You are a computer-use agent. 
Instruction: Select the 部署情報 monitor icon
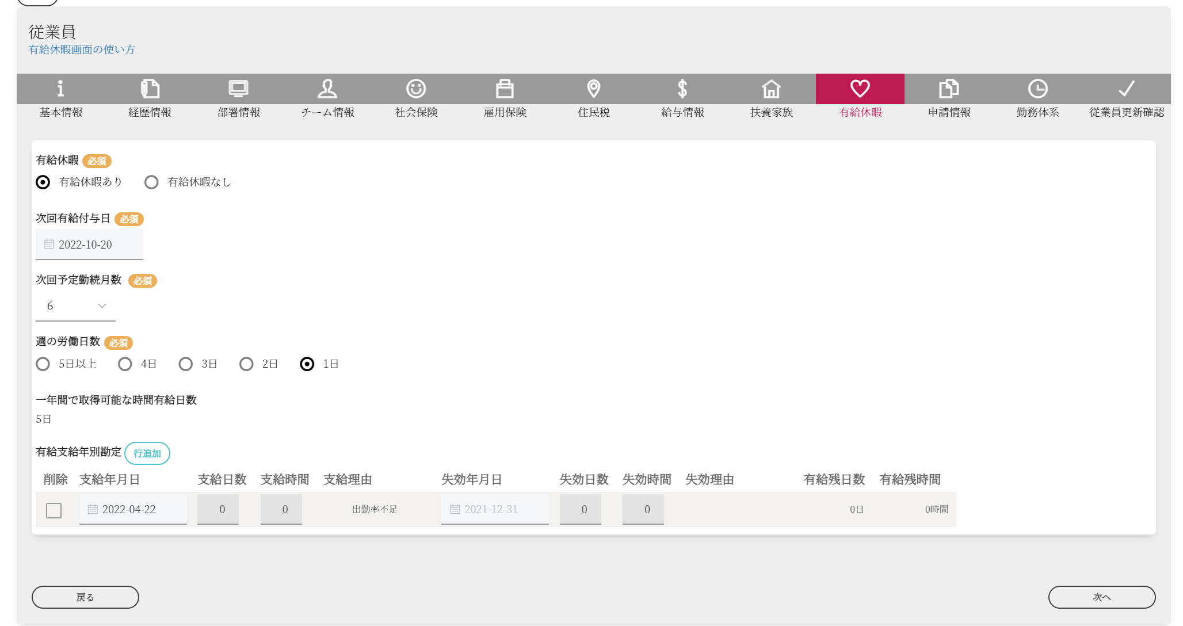(x=238, y=89)
